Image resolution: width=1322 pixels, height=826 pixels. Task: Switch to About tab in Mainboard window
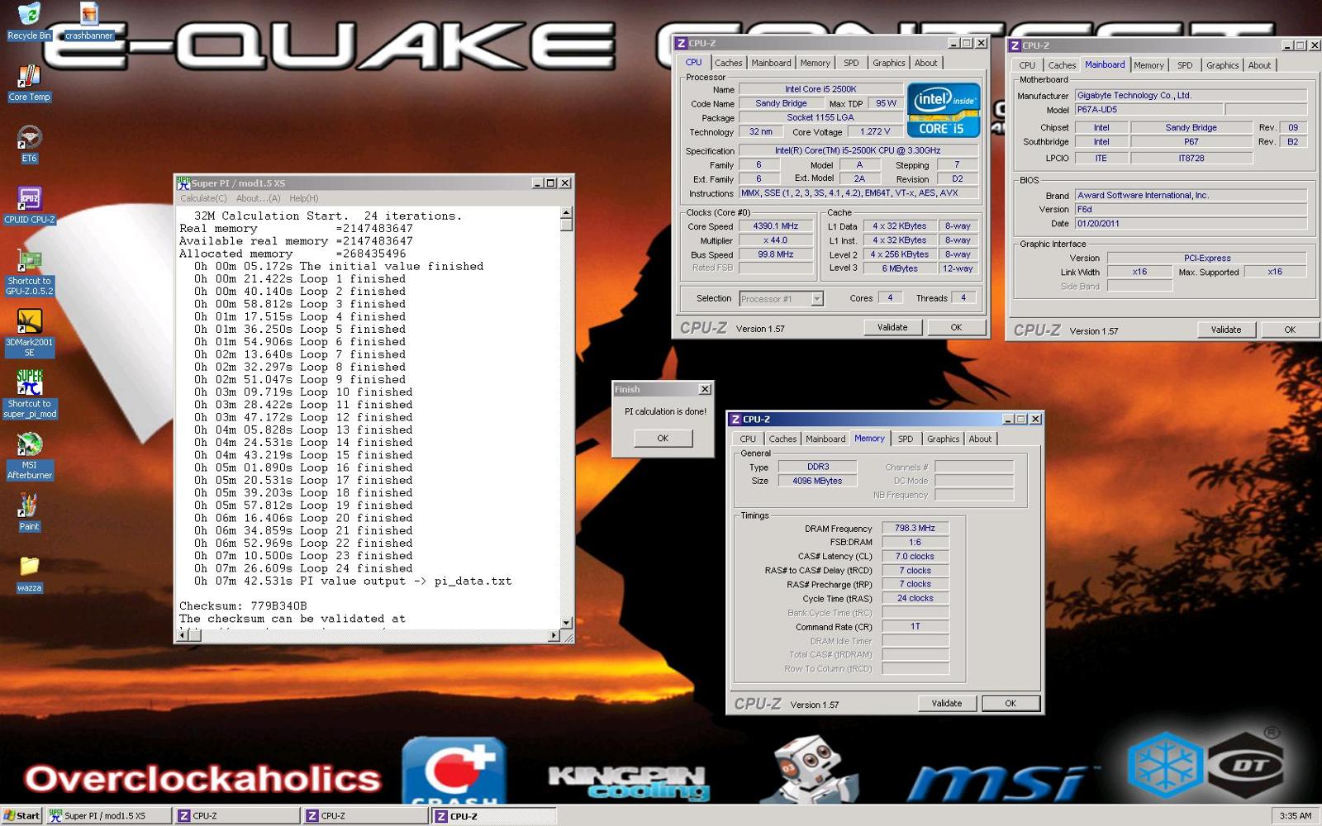(1259, 65)
